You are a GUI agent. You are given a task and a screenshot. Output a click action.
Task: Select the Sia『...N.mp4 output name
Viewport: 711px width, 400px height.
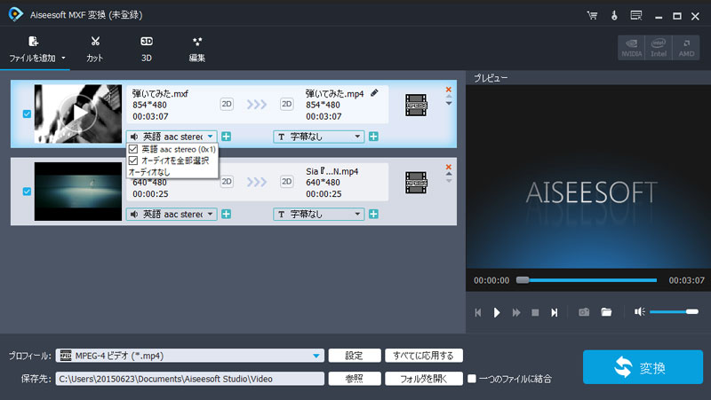[x=332, y=171]
